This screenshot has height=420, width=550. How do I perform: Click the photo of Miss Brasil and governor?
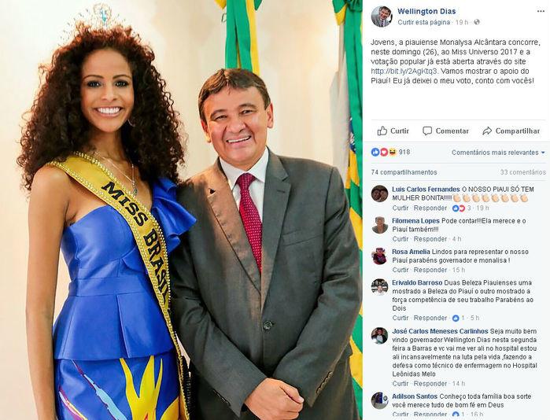pos(181,210)
